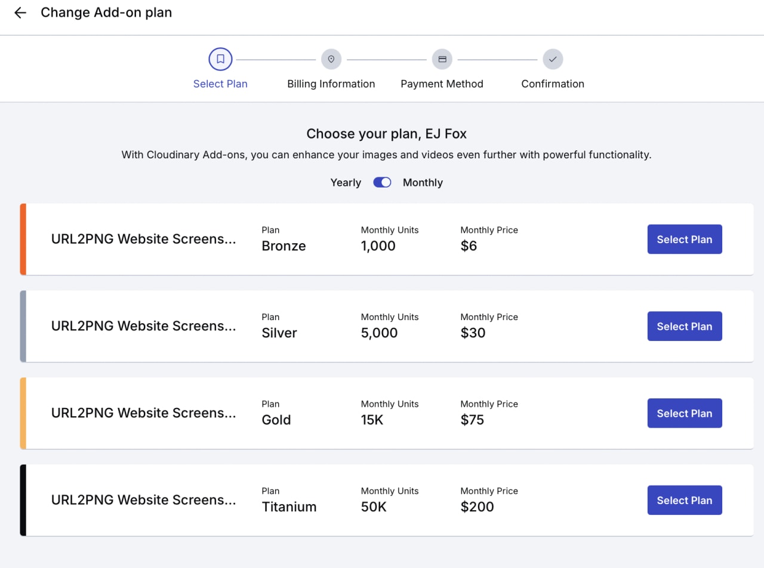
Task: Expand the truncated Titanium plan name
Action: [144, 500]
